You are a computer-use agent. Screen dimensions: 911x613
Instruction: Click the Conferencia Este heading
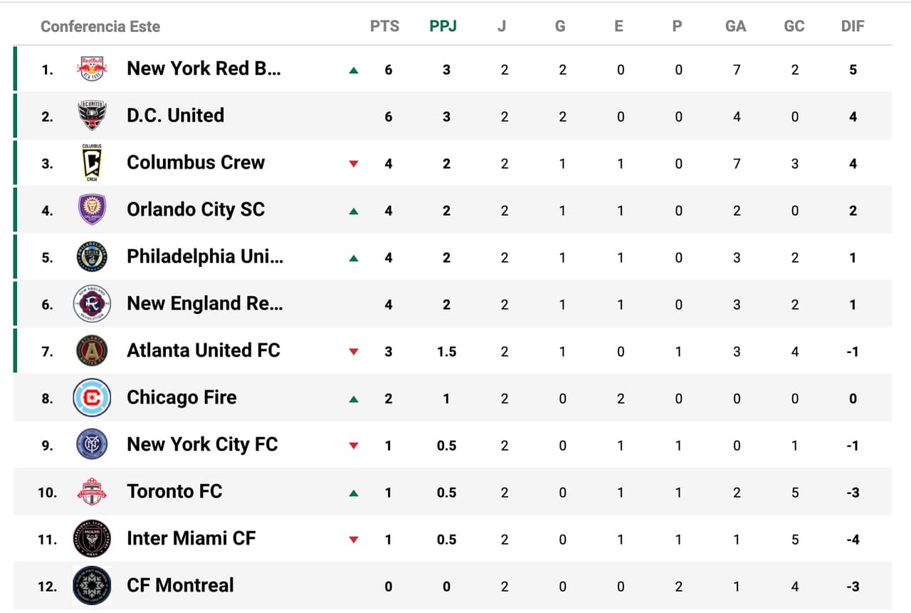100,26
